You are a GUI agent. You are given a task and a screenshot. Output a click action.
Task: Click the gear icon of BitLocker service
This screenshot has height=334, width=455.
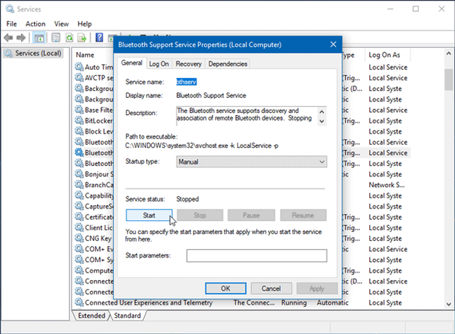pos(79,120)
